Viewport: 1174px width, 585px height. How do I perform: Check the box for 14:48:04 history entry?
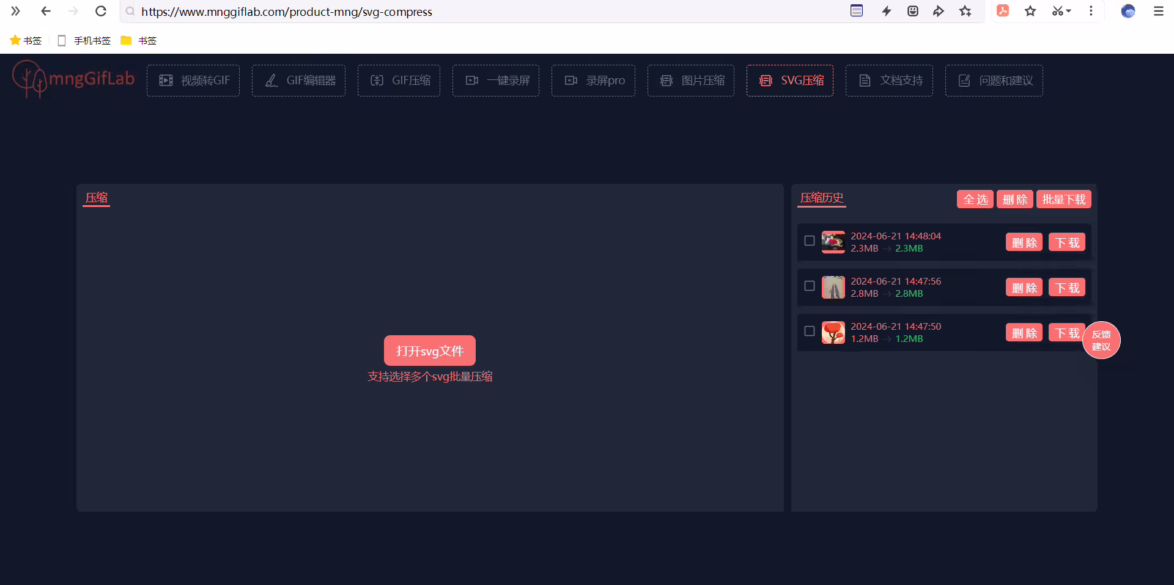(x=810, y=241)
